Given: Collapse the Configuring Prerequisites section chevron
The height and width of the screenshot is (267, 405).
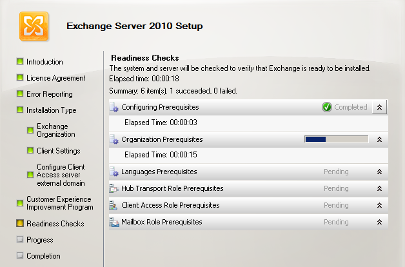Looking at the screenshot, I should tap(379, 107).
